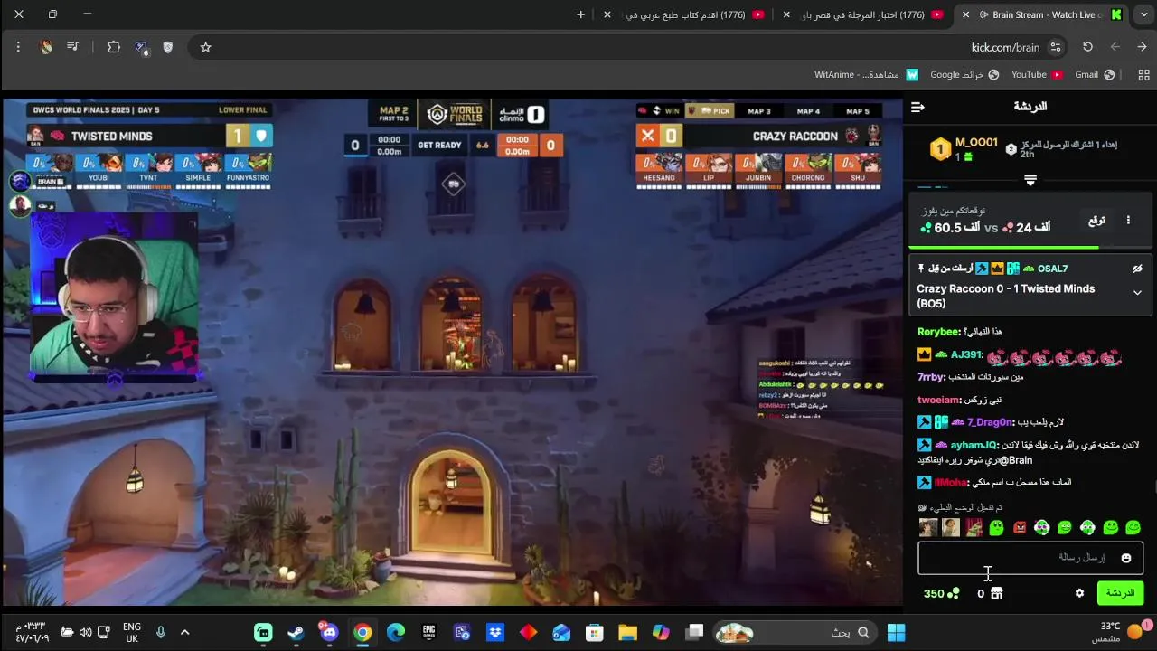This screenshot has width=1157, height=651.
Task: Go back in browser history
Action: coord(1143,47)
